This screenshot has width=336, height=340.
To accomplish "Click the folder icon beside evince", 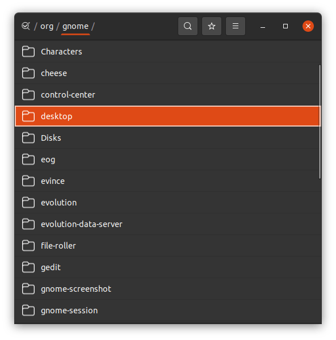I will tap(28, 181).
